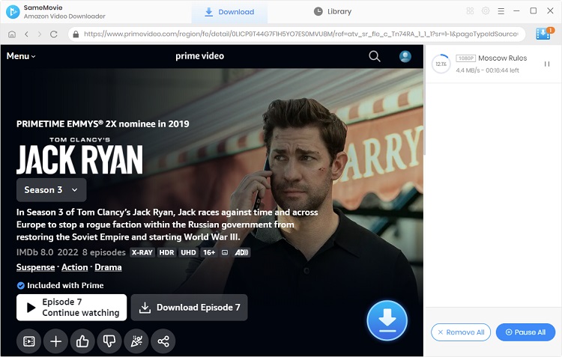Open the grid apps icon in title bar
This screenshot has height=357, width=562.
470,11
